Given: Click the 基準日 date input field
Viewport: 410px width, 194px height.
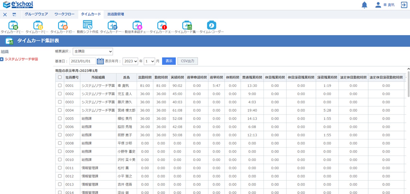Looking at the screenshot, I should (x=82, y=61).
